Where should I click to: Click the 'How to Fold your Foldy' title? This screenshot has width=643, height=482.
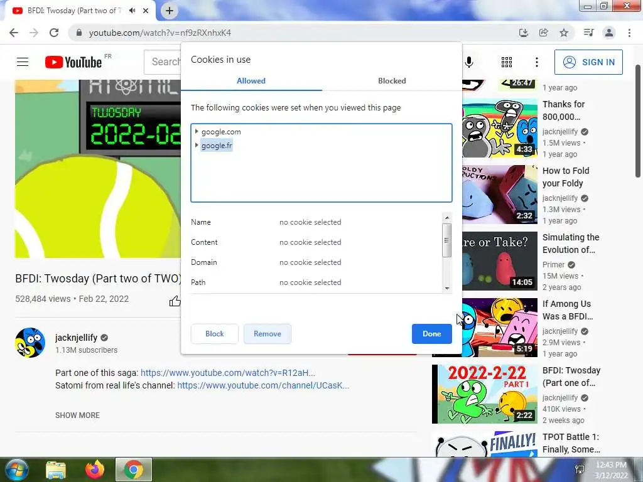click(566, 176)
